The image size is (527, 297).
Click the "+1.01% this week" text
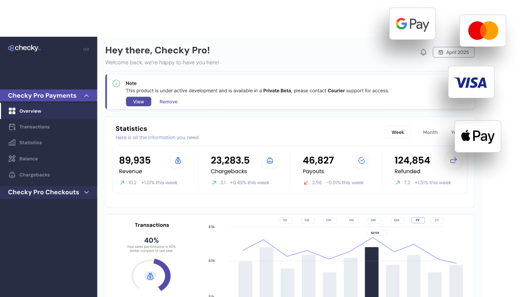(159, 183)
